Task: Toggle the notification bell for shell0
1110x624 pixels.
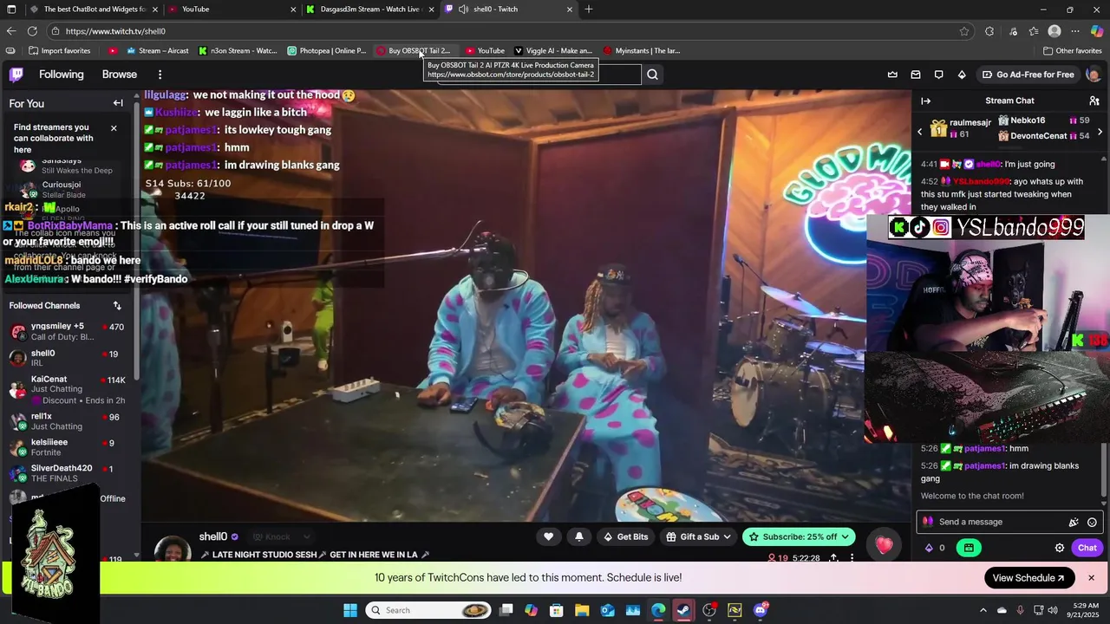Action: click(579, 537)
